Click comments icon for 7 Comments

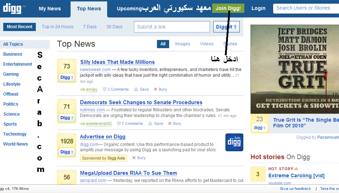119,123
